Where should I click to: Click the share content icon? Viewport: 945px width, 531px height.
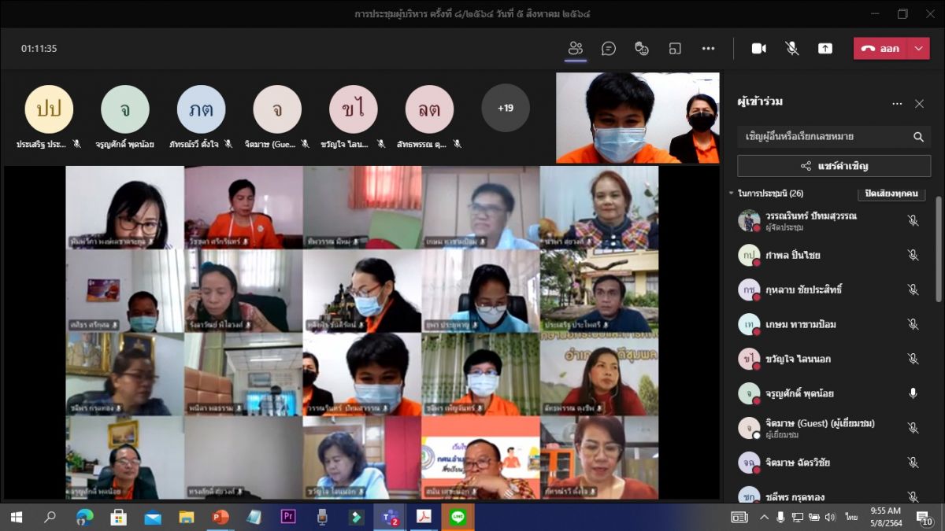pos(825,49)
